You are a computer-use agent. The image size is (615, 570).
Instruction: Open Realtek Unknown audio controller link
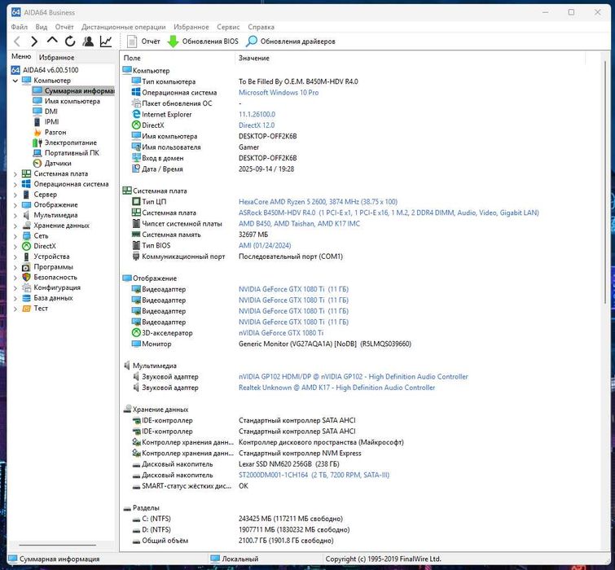pos(336,388)
